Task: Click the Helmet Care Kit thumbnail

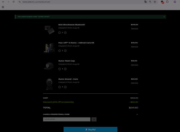Action: 49,48
